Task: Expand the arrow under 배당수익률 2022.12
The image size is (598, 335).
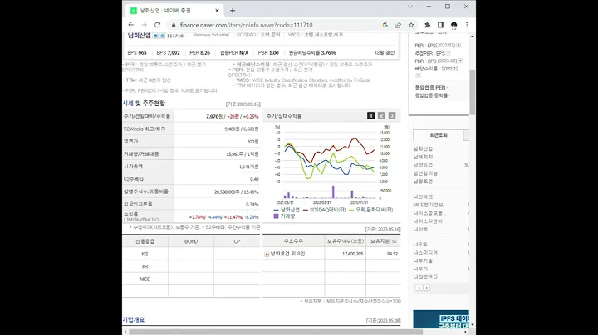Action: (x=418, y=75)
